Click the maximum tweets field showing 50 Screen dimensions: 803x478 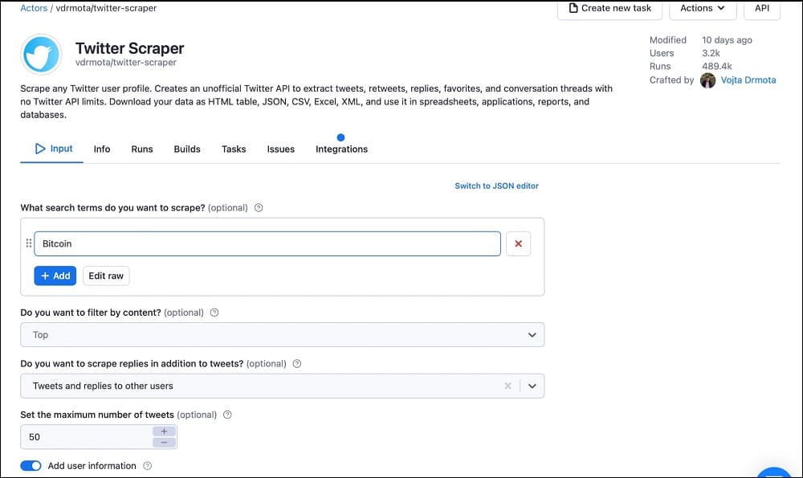point(87,437)
